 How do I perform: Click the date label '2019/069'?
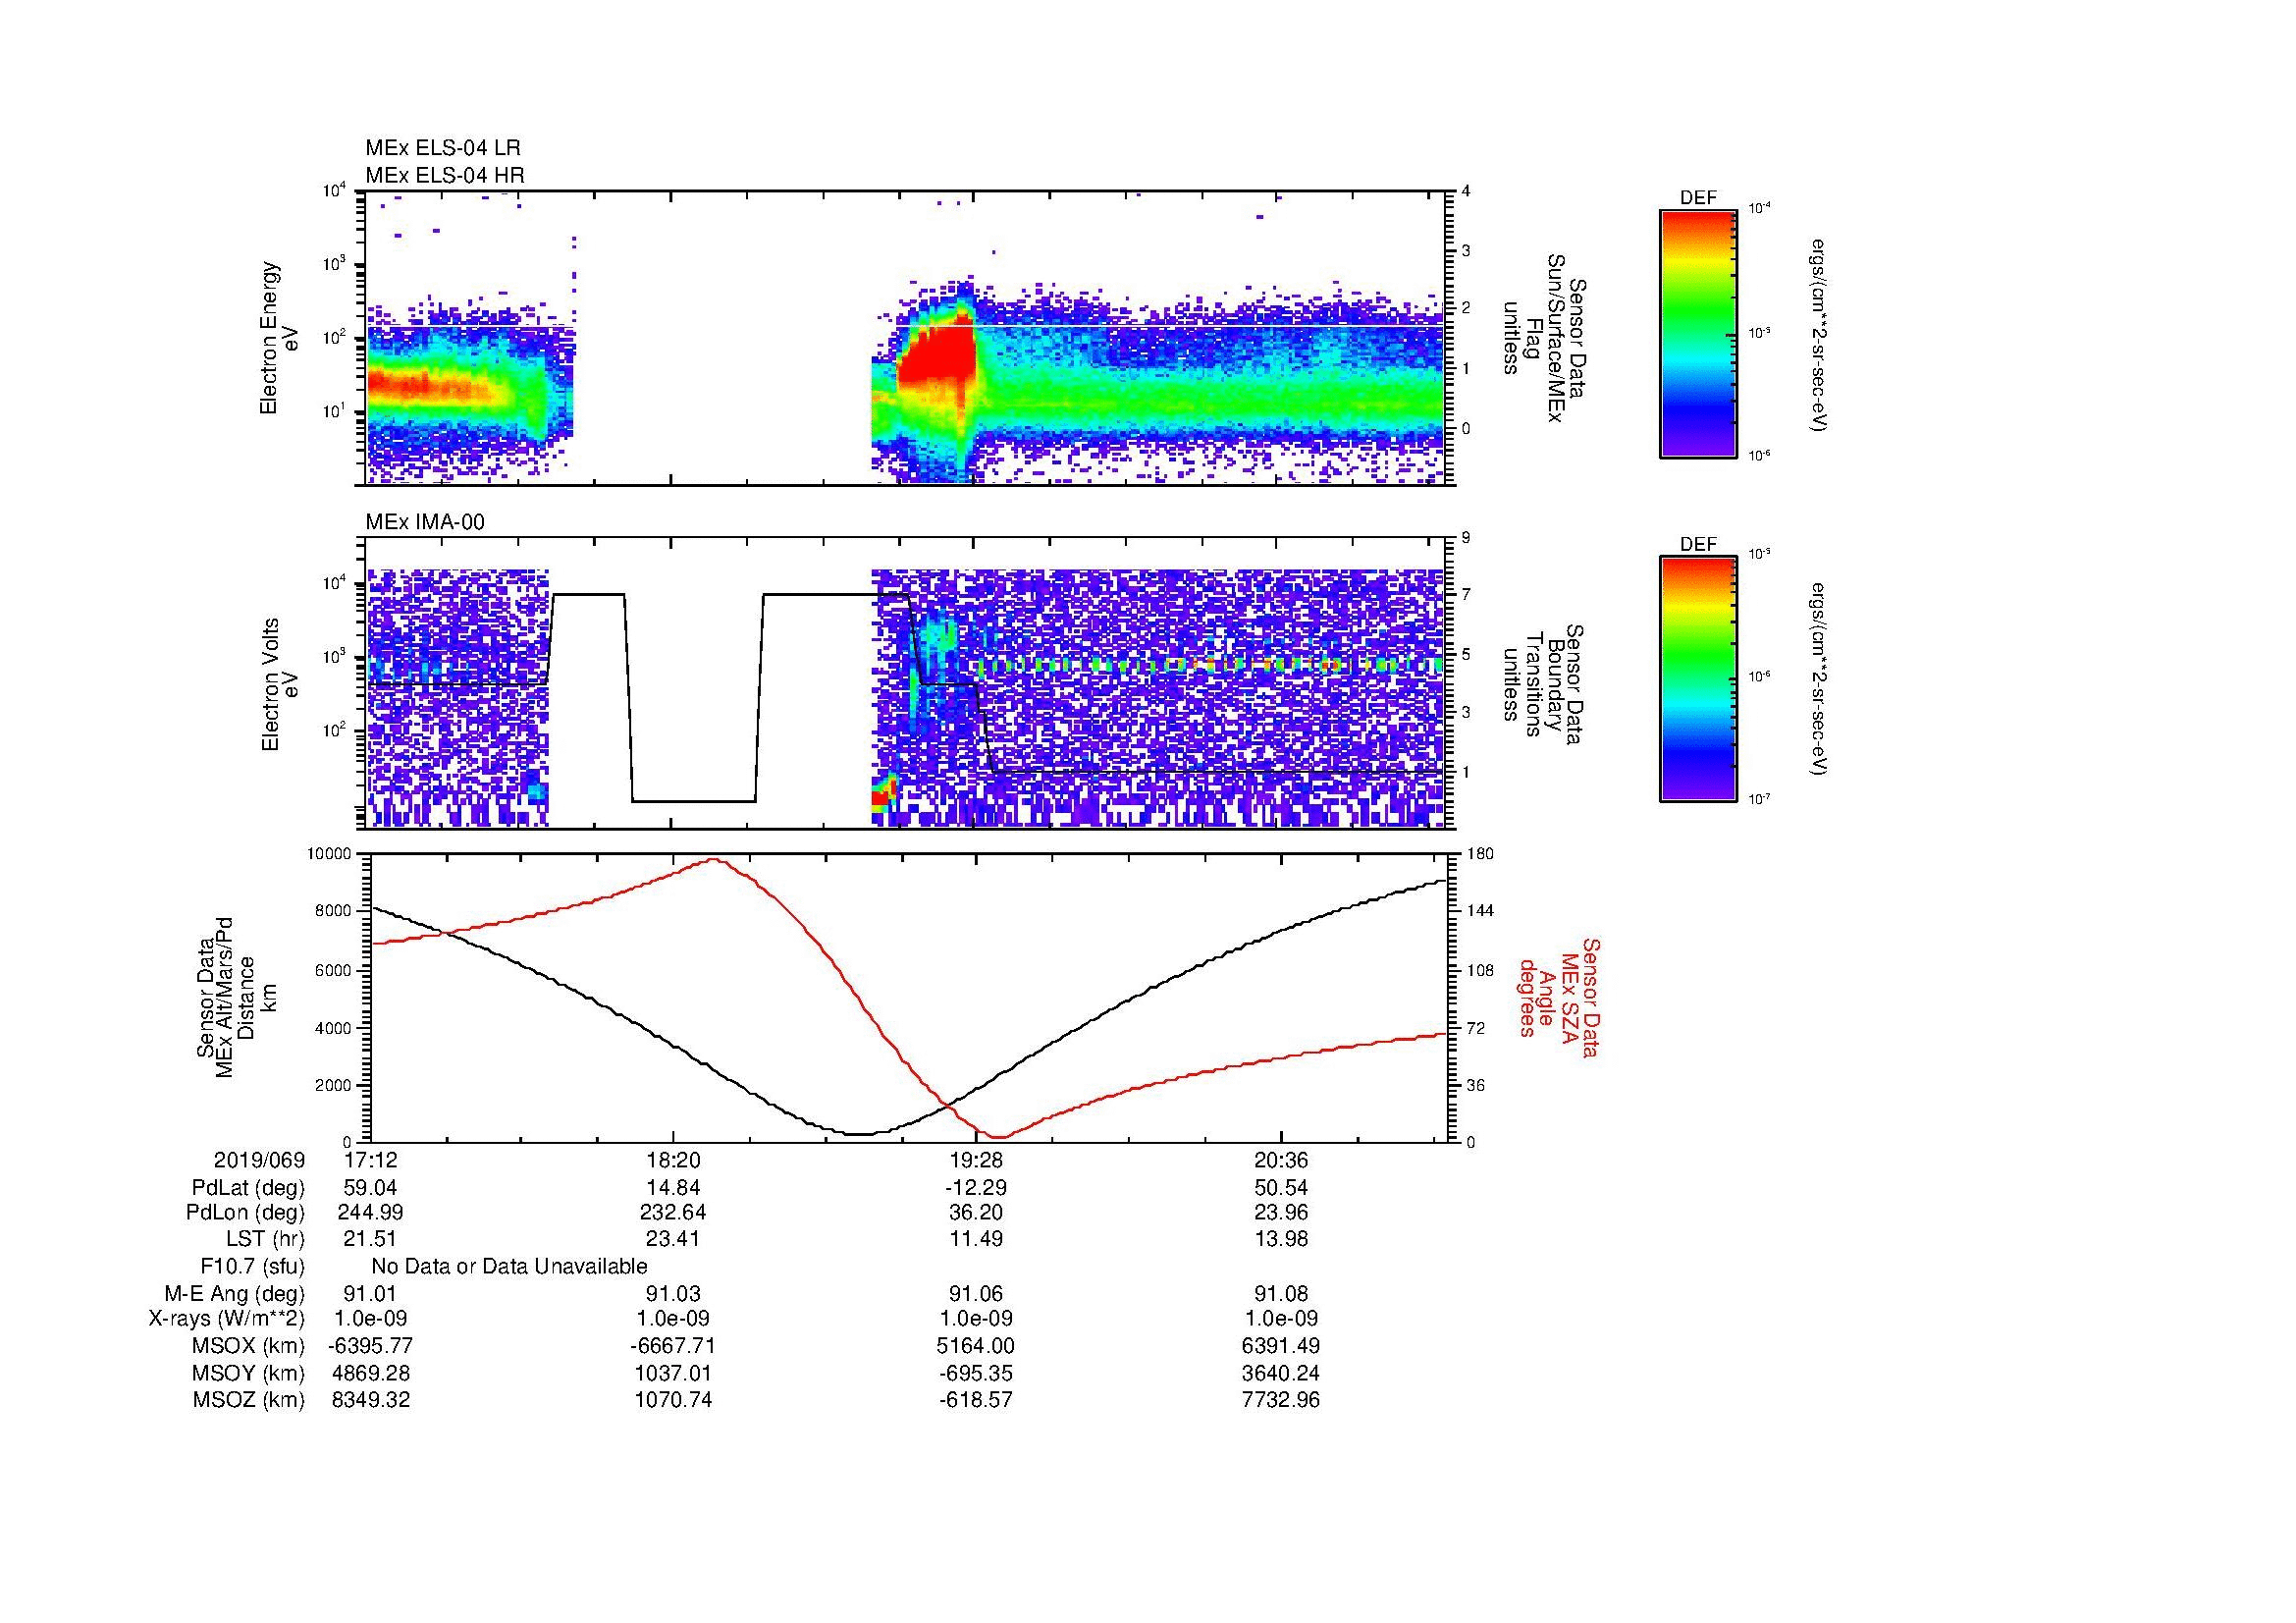click(259, 1161)
